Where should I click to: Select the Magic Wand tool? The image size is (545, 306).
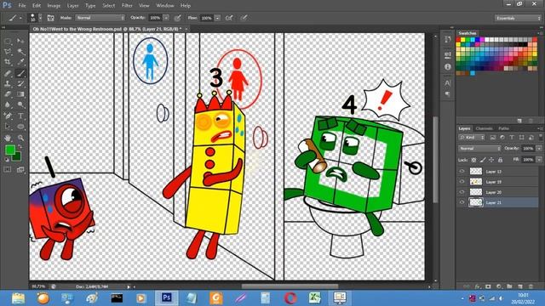coord(20,52)
